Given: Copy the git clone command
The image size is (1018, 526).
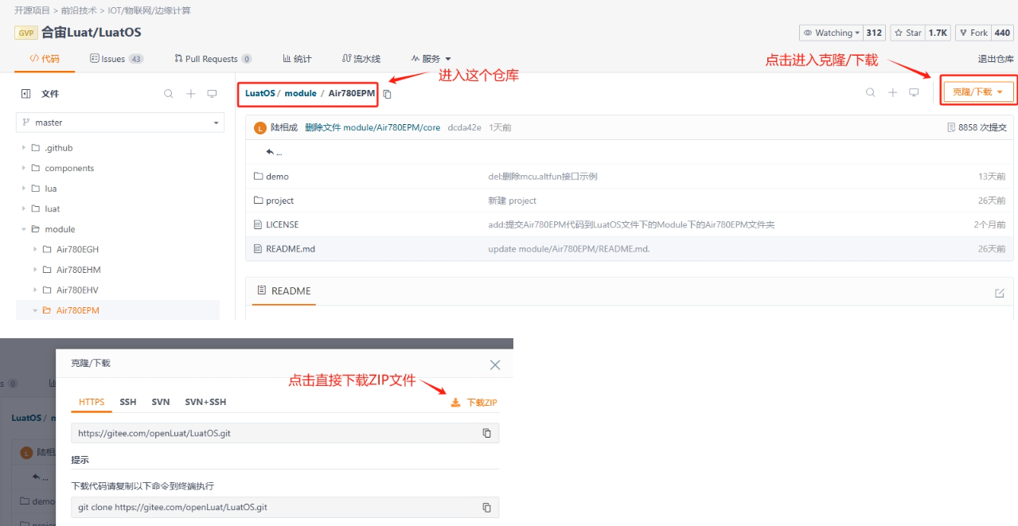Looking at the screenshot, I should coord(486,507).
